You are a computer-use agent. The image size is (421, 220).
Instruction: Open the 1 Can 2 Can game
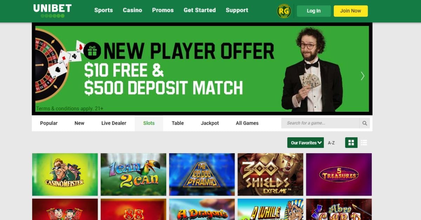pos(133,174)
